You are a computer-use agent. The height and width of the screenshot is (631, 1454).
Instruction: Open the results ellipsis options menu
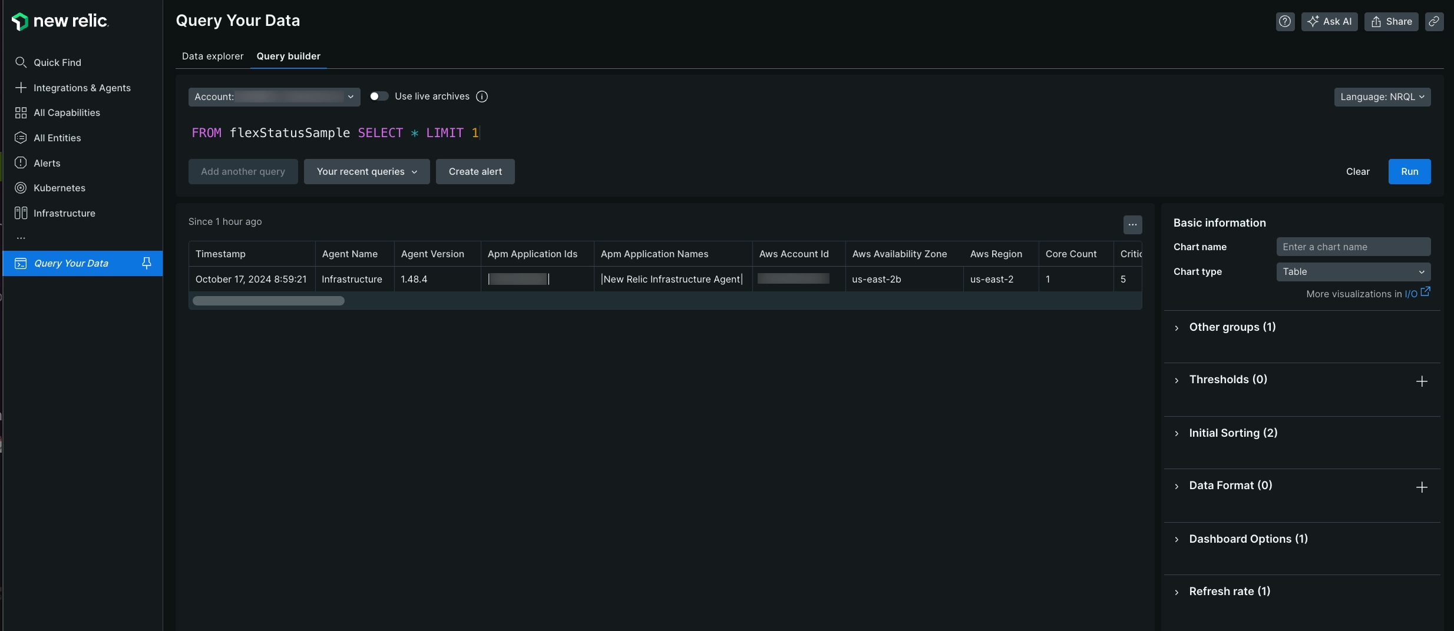[1132, 224]
